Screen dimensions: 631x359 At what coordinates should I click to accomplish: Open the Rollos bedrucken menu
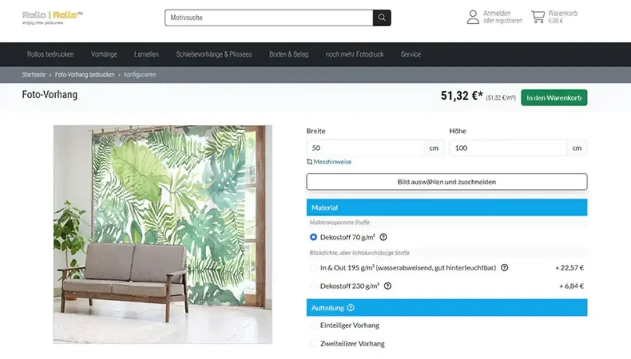click(x=50, y=54)
